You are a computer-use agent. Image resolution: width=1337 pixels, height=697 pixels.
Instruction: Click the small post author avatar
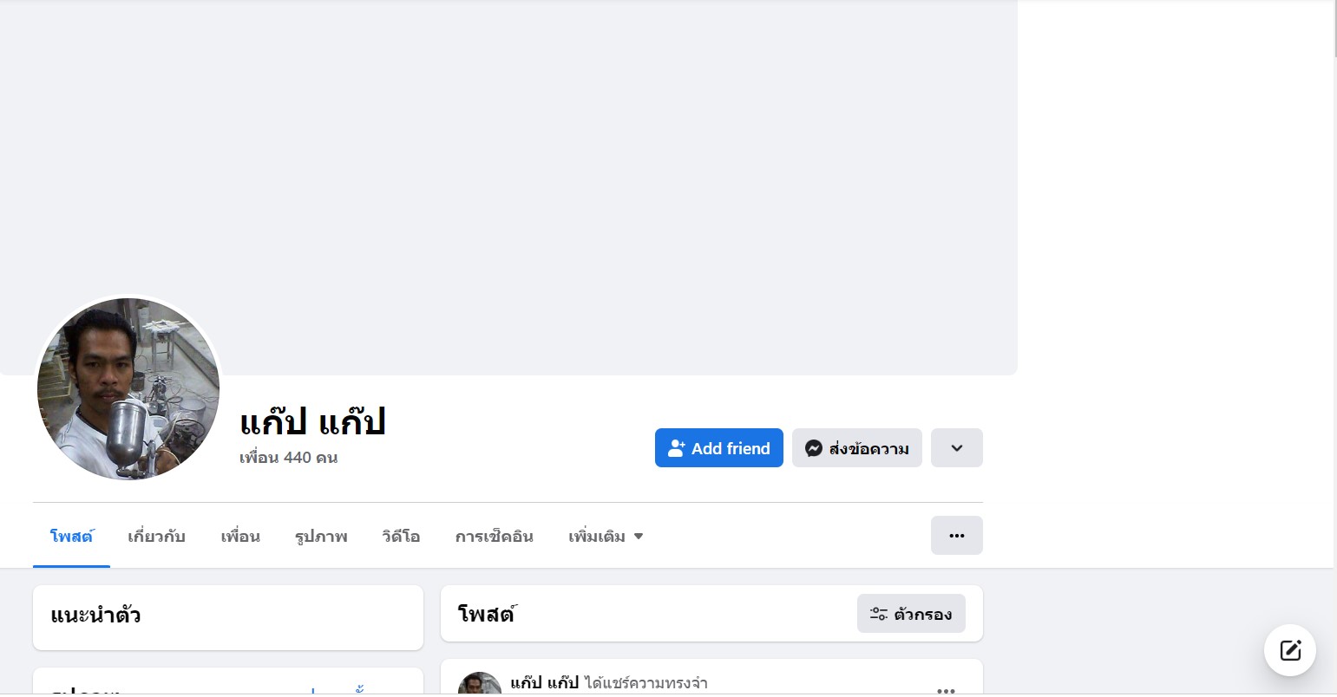point(479,685)
